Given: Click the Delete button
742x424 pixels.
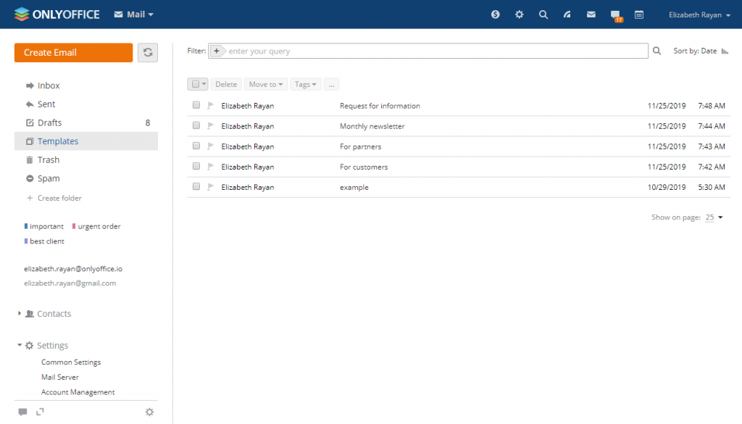Looking at the screenshot, I should point(226,84).
